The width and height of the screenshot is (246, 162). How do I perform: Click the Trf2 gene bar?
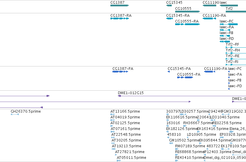(236, 12)
